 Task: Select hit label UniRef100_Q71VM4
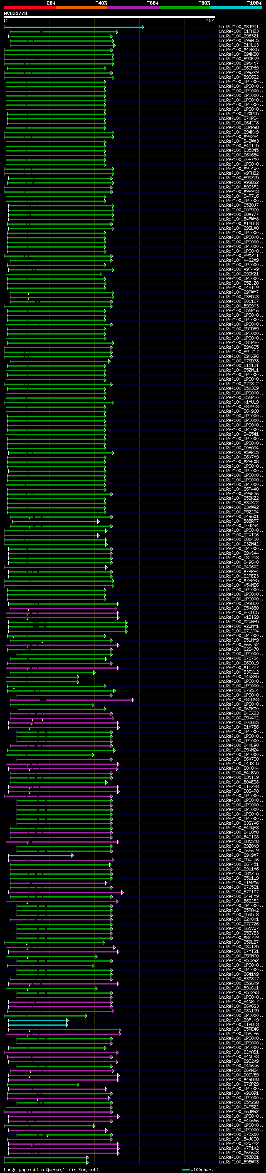coord(239,631)
